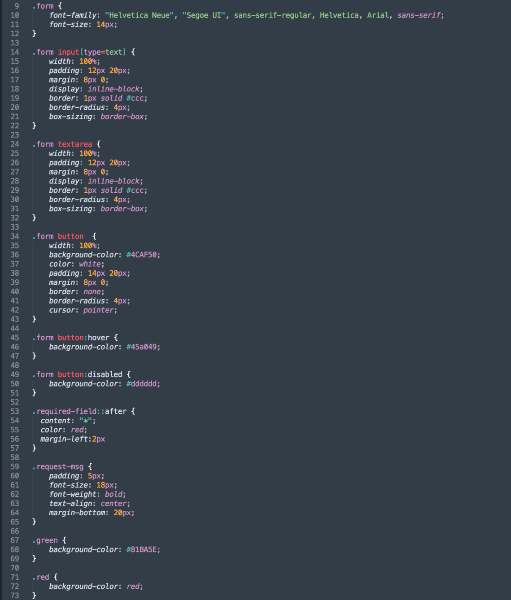The width and height of the screenshot is (511, 600).
Task: Click the .green class selector
Action: tap(45, 540)
